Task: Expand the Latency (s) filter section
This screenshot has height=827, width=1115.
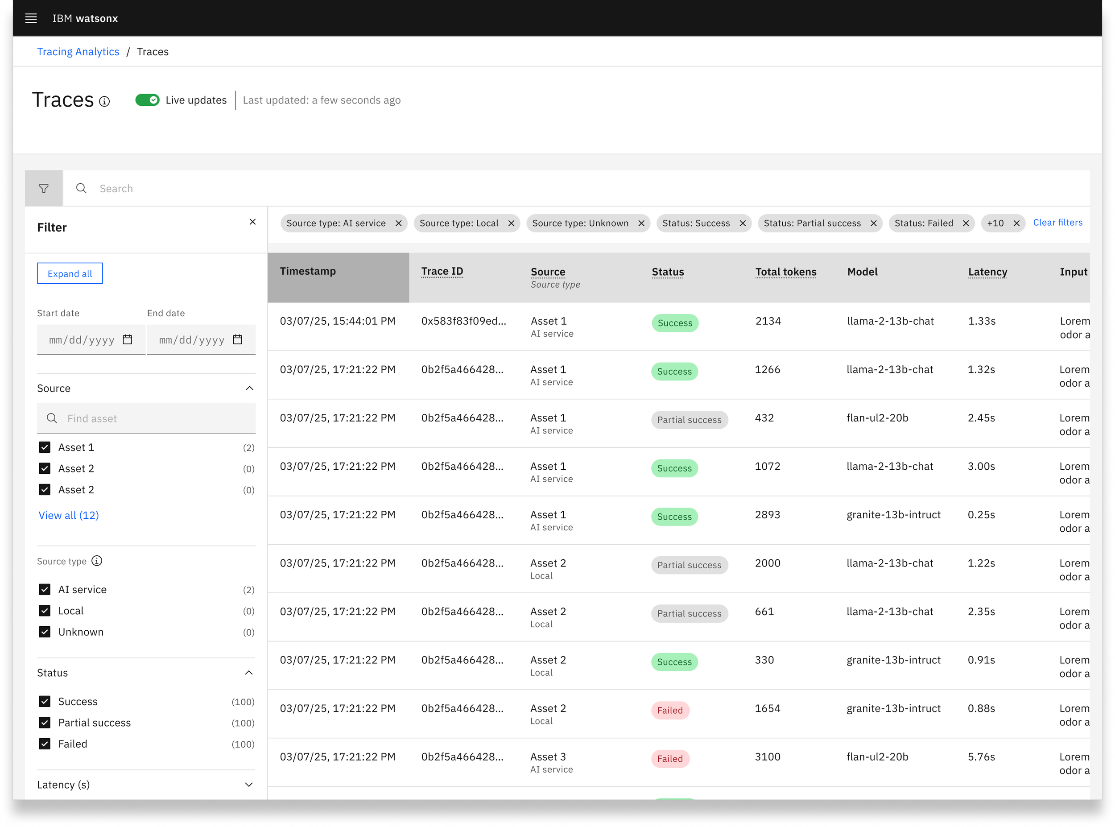Action: click(x=249, y=785)
